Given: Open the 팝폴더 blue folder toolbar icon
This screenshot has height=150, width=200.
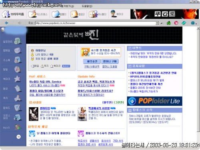Looking at the screenshot, I should (x=59, y=14).
